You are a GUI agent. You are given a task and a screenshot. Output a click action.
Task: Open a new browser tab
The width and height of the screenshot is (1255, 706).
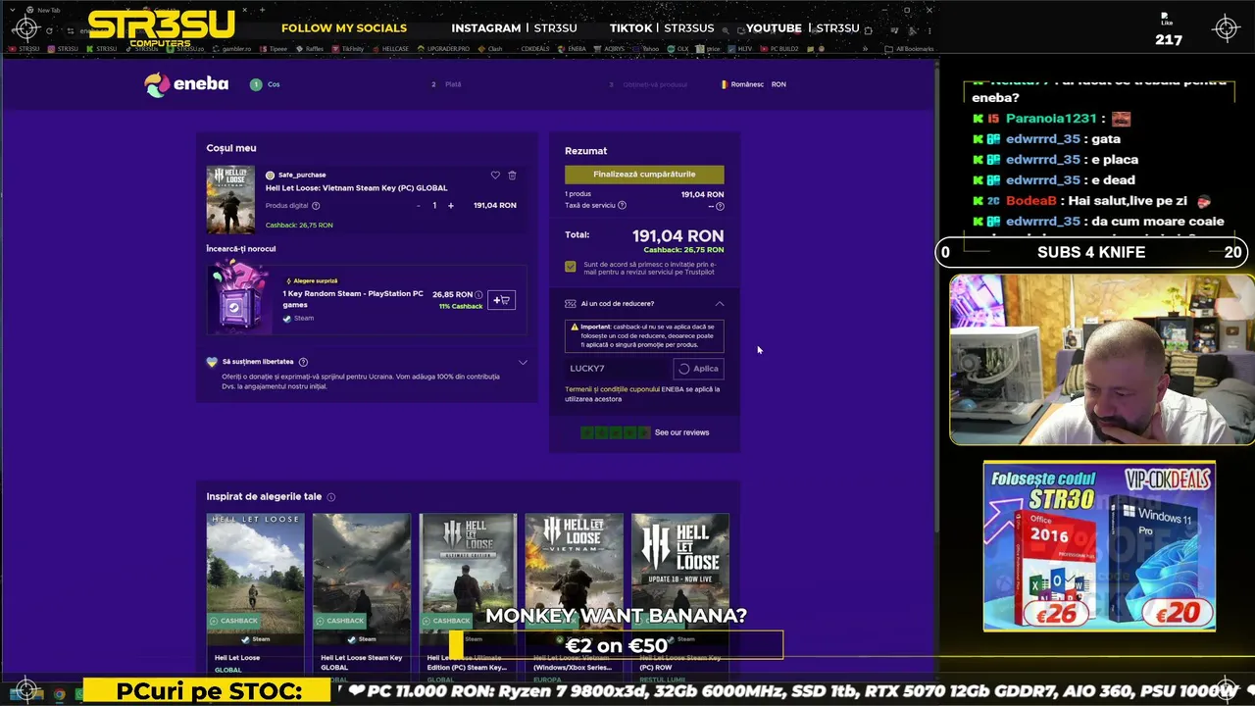[x=262, y=10]
